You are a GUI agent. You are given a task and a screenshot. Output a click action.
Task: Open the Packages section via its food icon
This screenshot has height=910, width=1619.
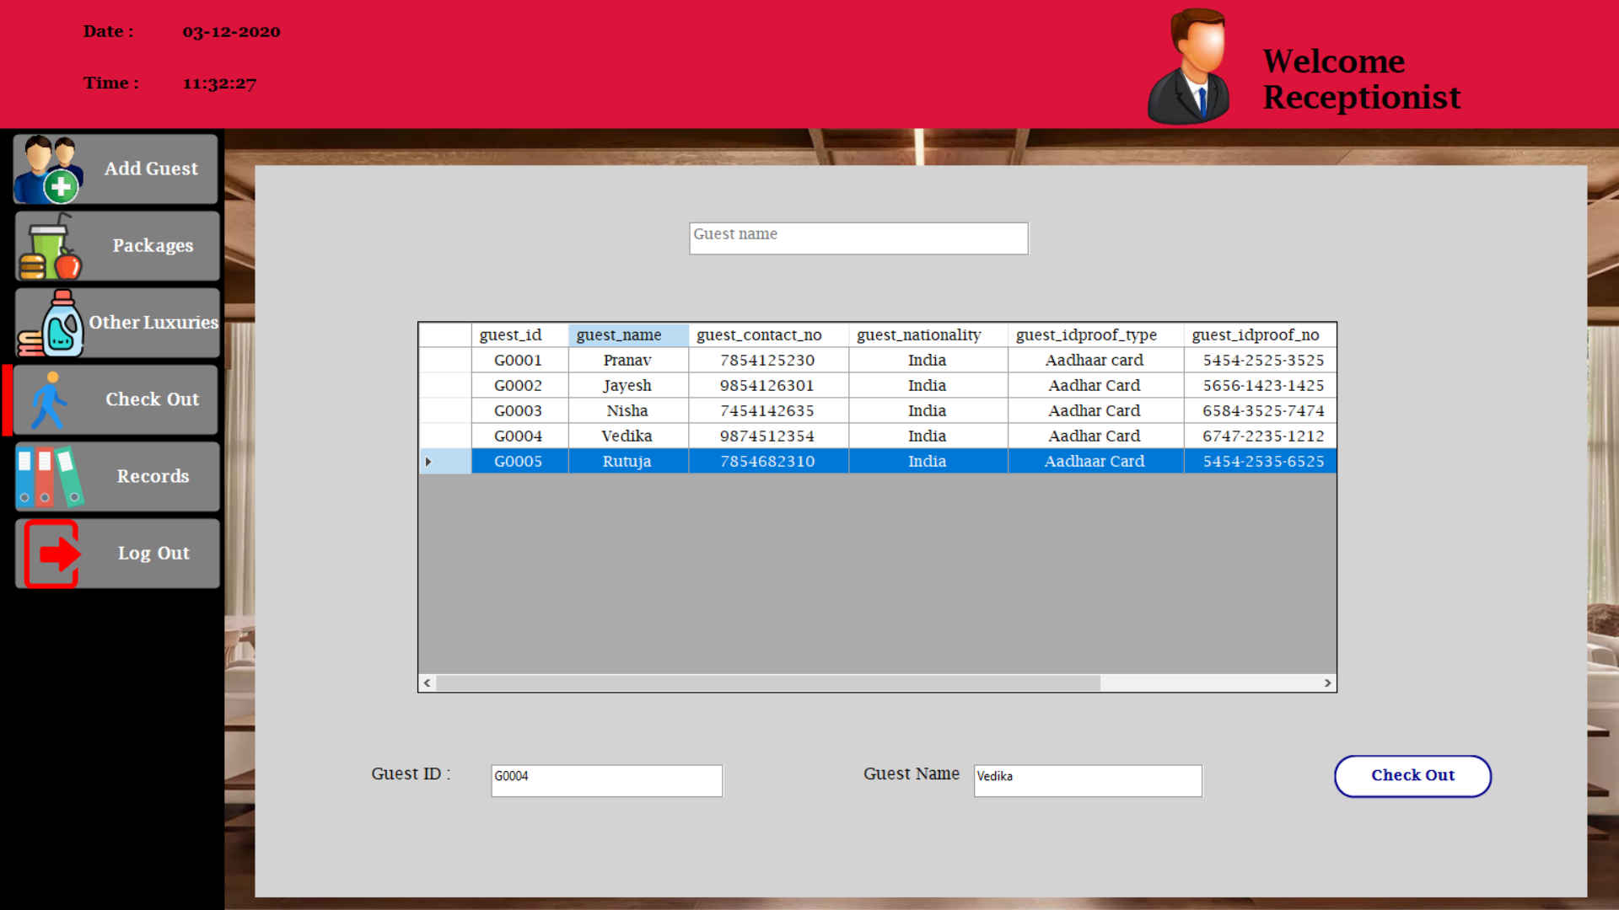click(52, 245)
